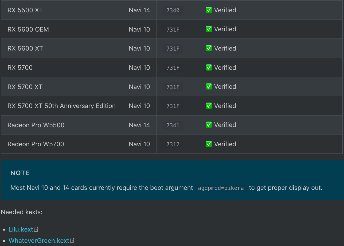Click green checkmark in RX 5700 row

tap(209, 68)
